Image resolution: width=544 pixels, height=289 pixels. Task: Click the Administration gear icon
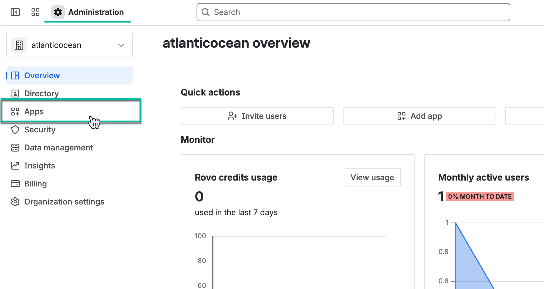(58, 12)
